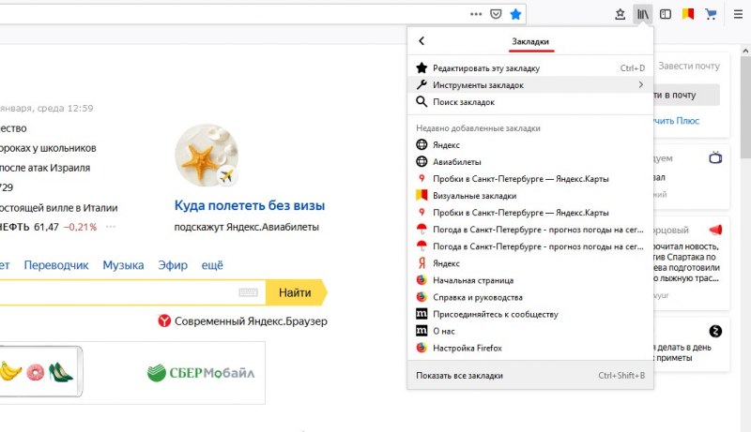
Task: Open the Музыка link
Action: point(123,265)
